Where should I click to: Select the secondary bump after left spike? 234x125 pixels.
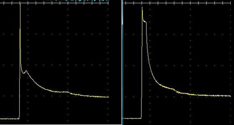26,71
